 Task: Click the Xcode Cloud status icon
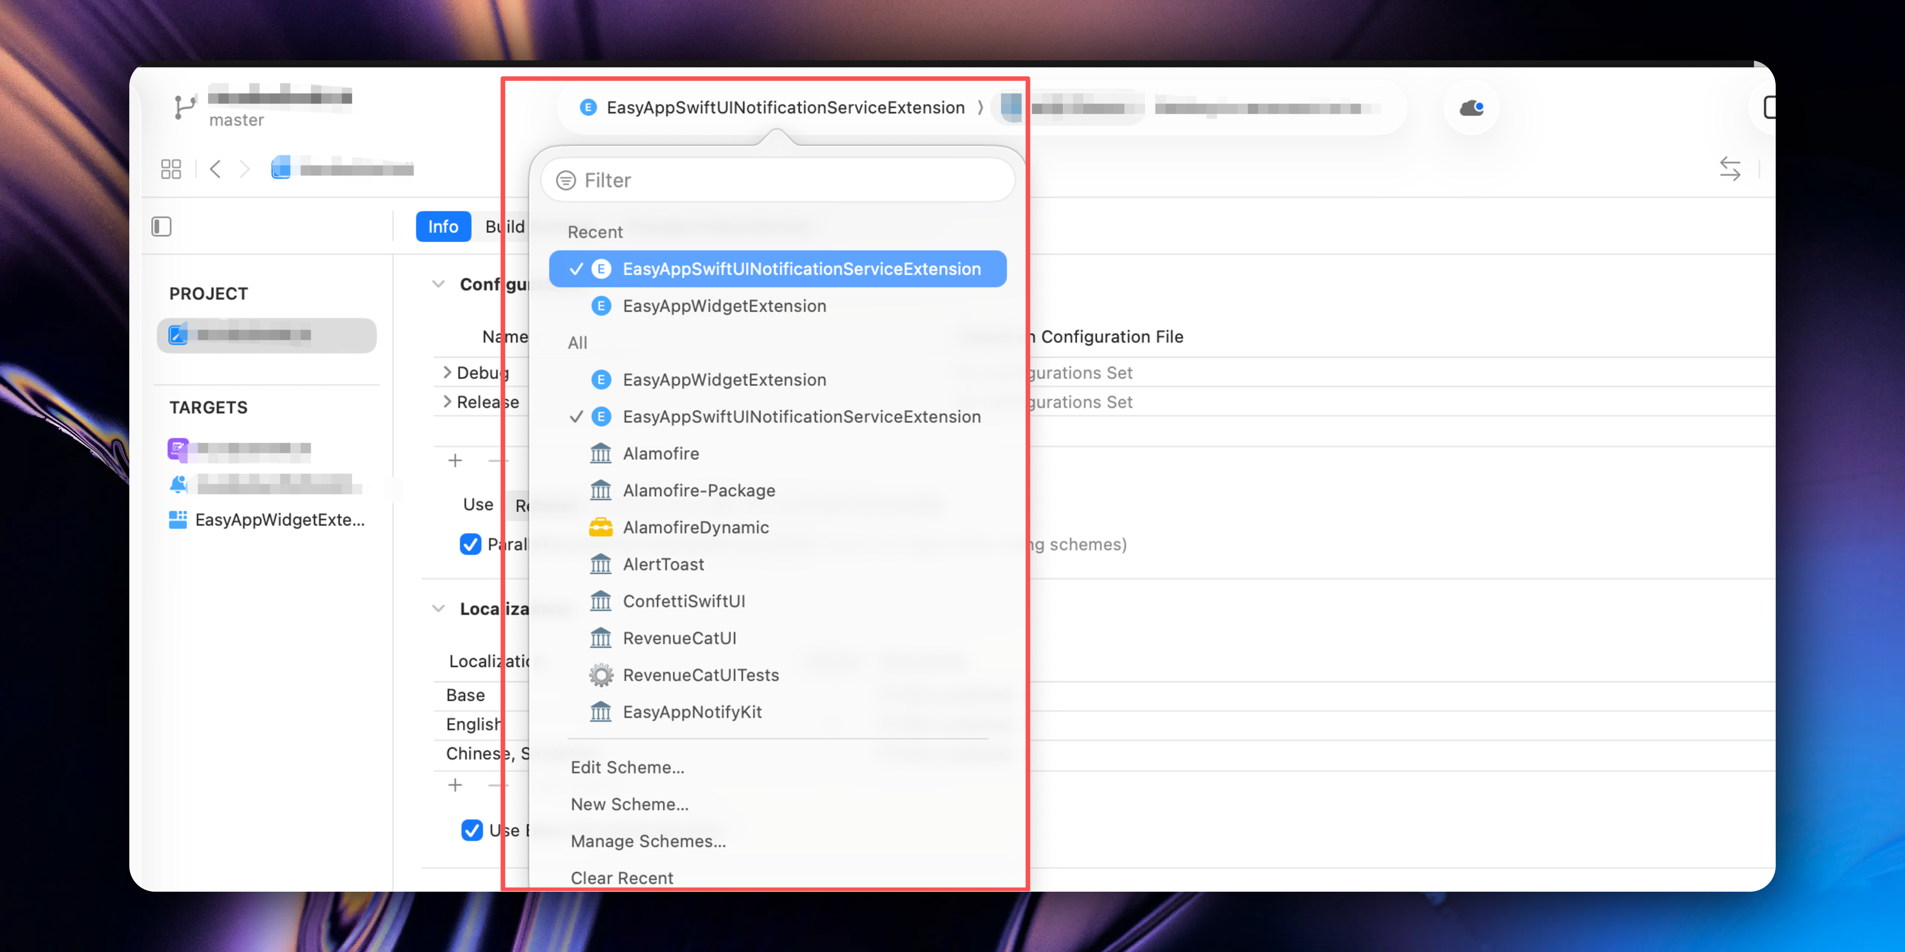(1471, 108)
